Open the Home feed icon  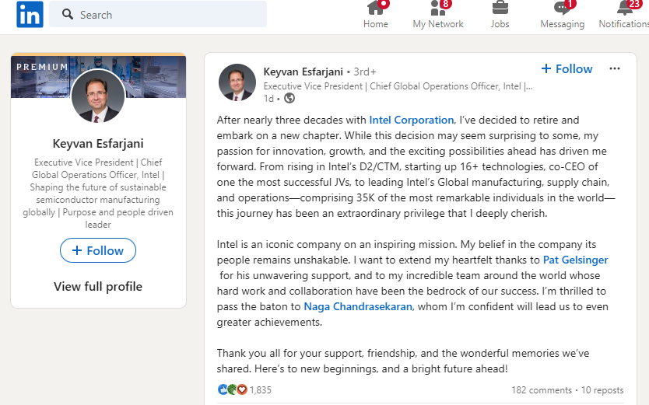click(x=376, y=9)
